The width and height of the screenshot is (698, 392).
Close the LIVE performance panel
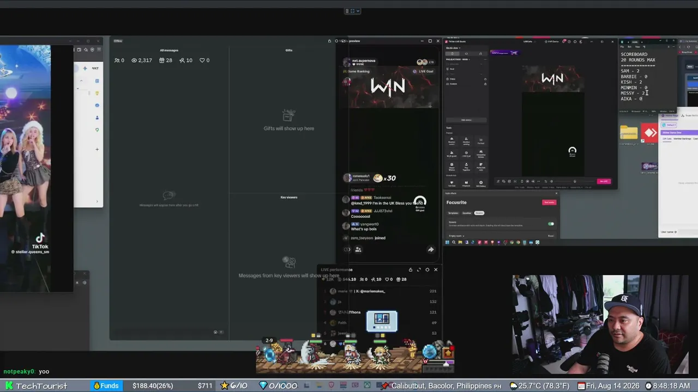click(436, 269)
